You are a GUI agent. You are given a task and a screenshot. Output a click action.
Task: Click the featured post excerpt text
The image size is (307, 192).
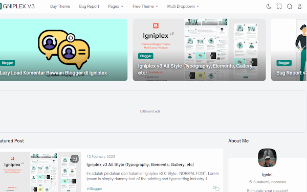point(152,176)
